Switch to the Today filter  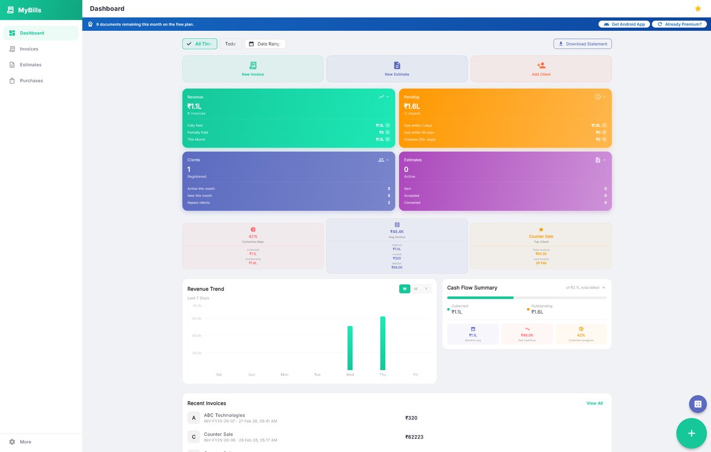click(x=230, y=43)
